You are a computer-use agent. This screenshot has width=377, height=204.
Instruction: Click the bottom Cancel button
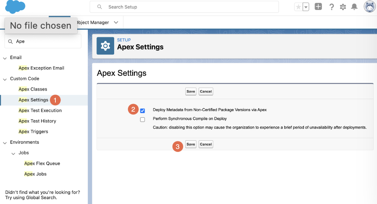click(x=206, y=144)
